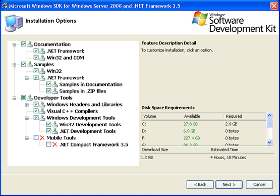
Task: Uncheck Windows Headers and Libraries checkbox
Action: tap(36, 104)
